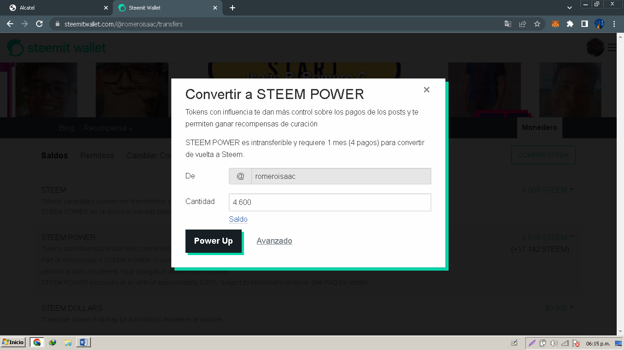The width and height of the screenshot is (624, 350).
Task: Reload the Steemit Wallet page
Action: (39, 24)
